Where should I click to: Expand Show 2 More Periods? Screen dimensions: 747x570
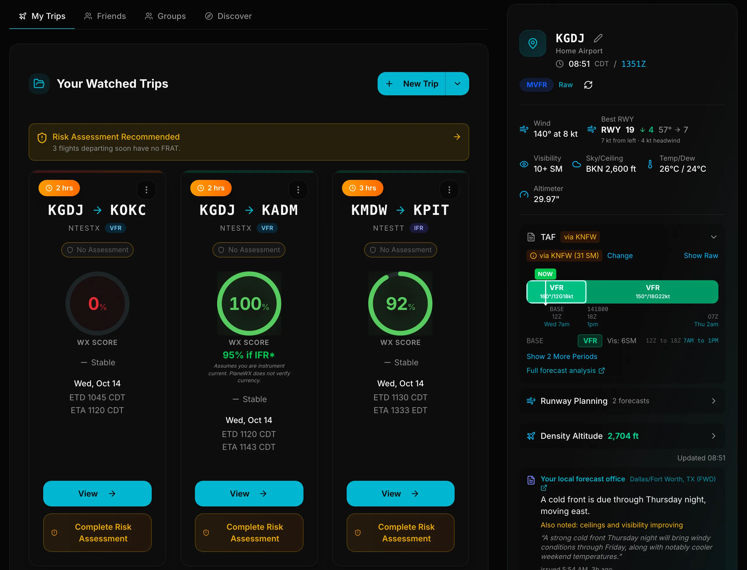click(562, 357)
